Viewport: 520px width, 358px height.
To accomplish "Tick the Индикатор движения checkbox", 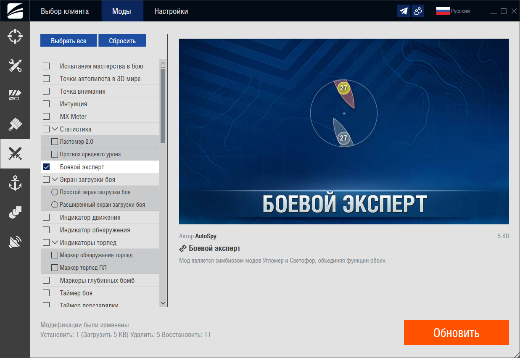I will click(x=46, y=217).
